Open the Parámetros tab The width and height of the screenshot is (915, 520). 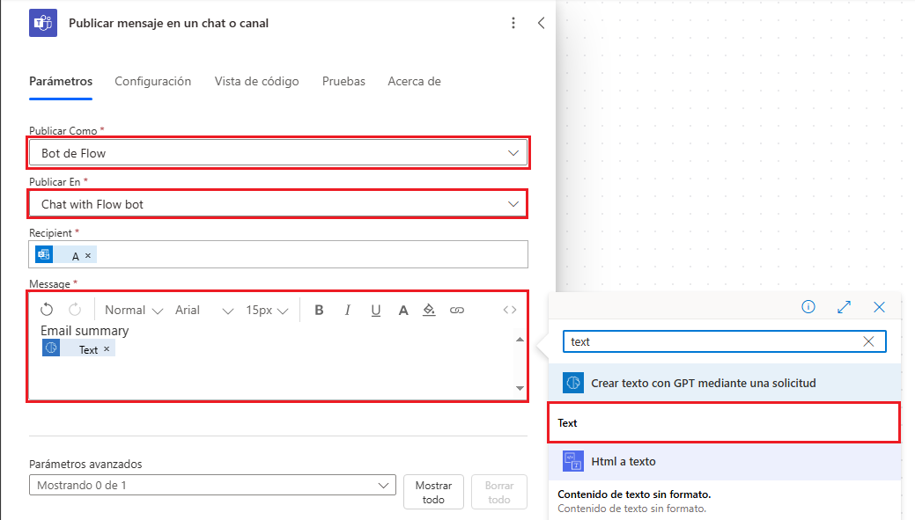coord(61,81)
